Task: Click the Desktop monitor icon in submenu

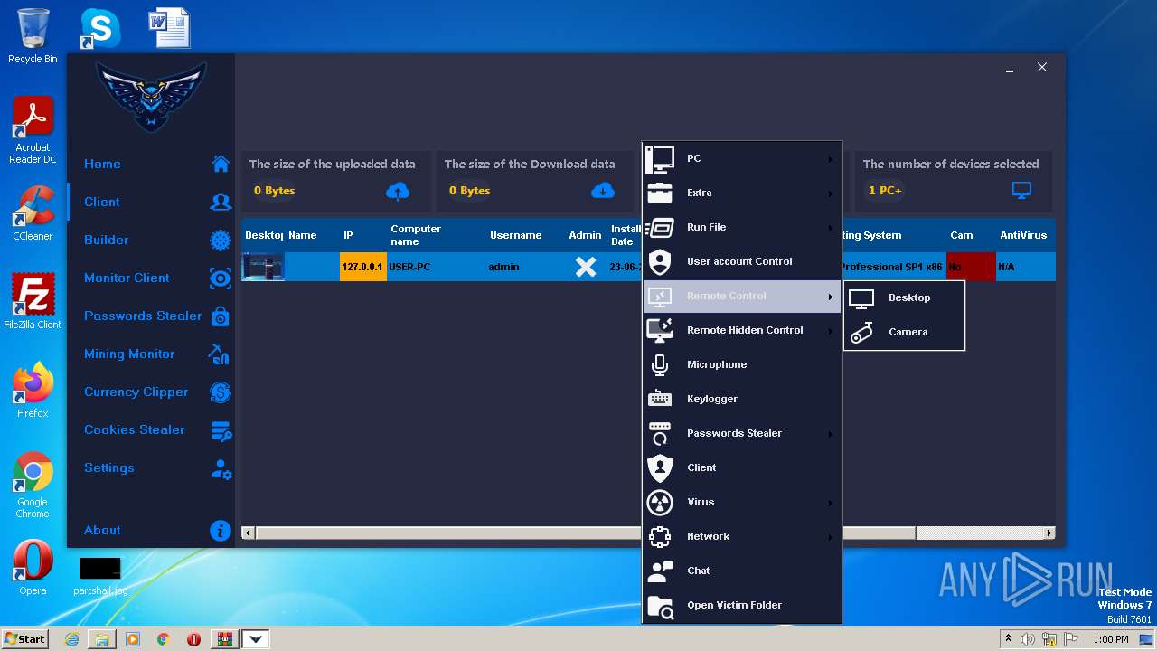Action: [861, 298]
